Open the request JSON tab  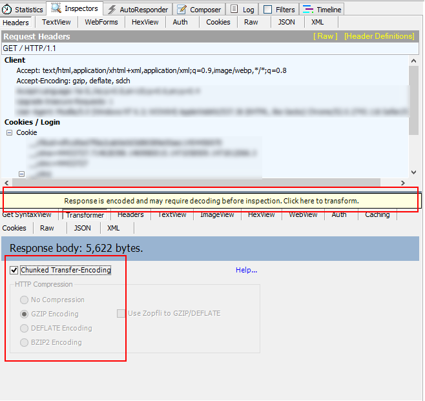[286, 22]
